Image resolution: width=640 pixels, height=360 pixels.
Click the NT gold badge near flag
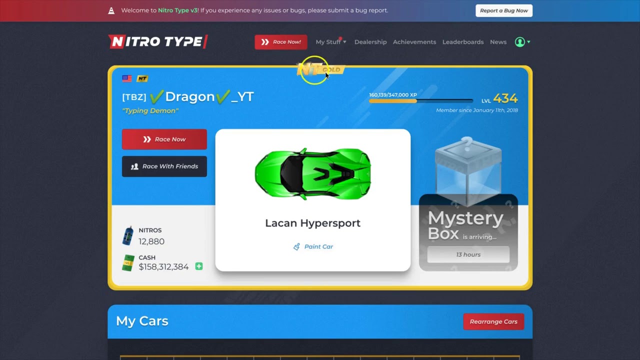coord(142,78)
